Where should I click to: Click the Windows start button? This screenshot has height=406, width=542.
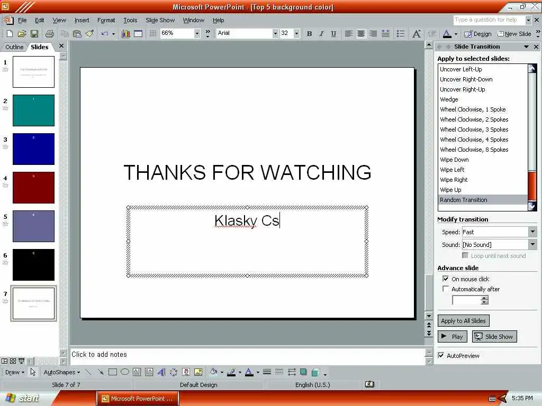[x=23, y=398]
